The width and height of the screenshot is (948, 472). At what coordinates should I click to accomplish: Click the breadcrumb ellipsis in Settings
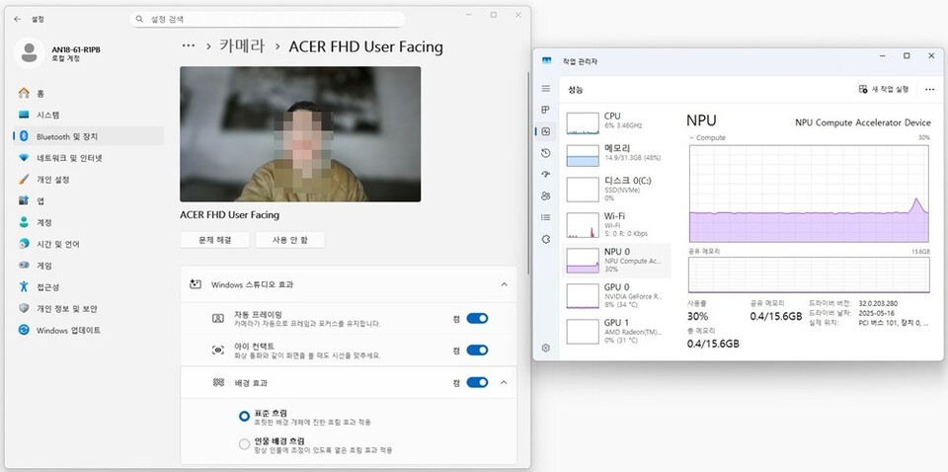pyautogui.click(x=189, y=46)
